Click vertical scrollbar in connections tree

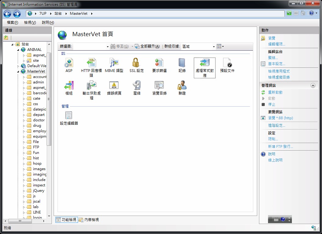click(x=49, y=99)
